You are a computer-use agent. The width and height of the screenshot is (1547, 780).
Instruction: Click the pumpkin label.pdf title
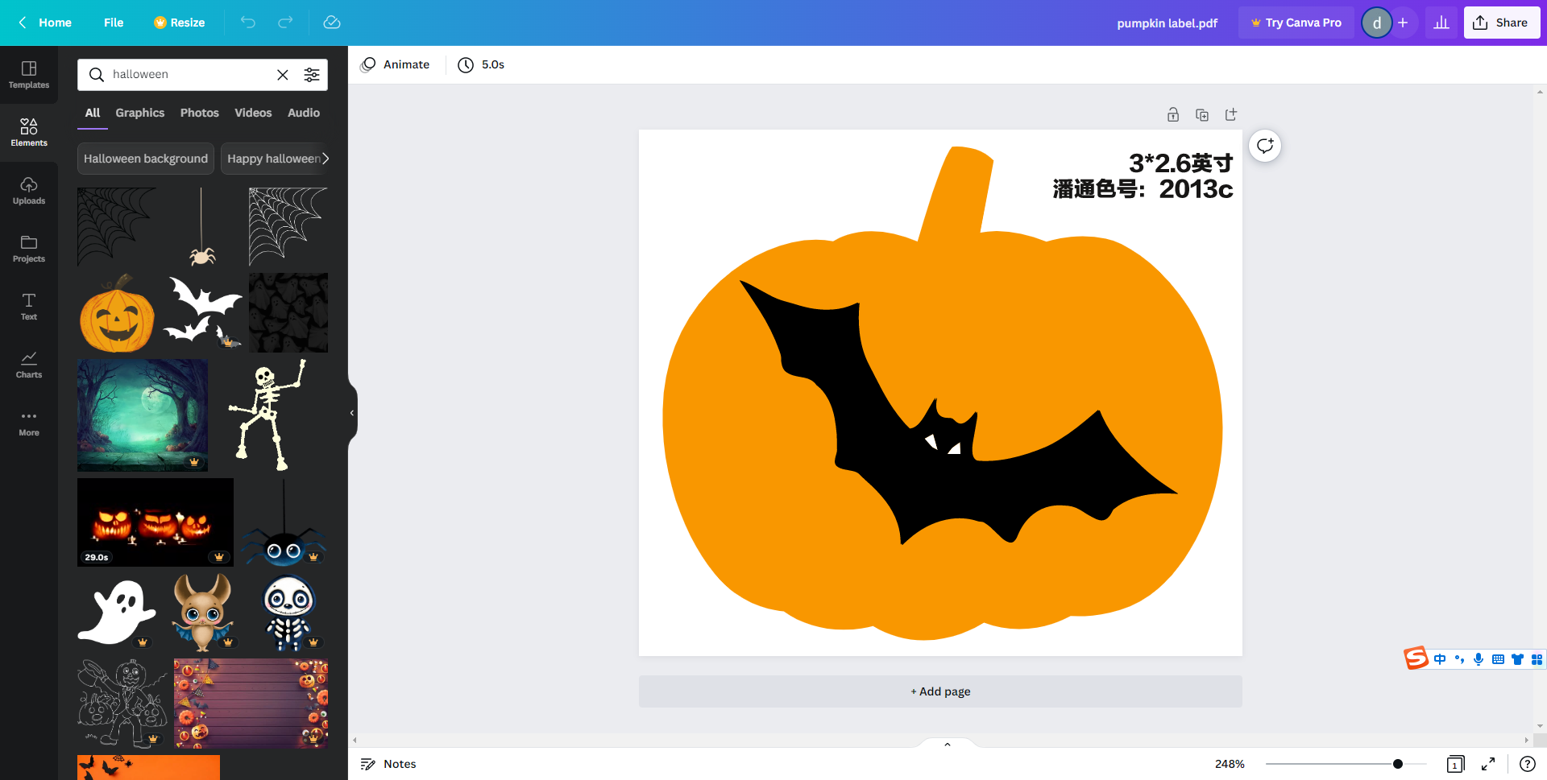click(x=1167, y=23)
